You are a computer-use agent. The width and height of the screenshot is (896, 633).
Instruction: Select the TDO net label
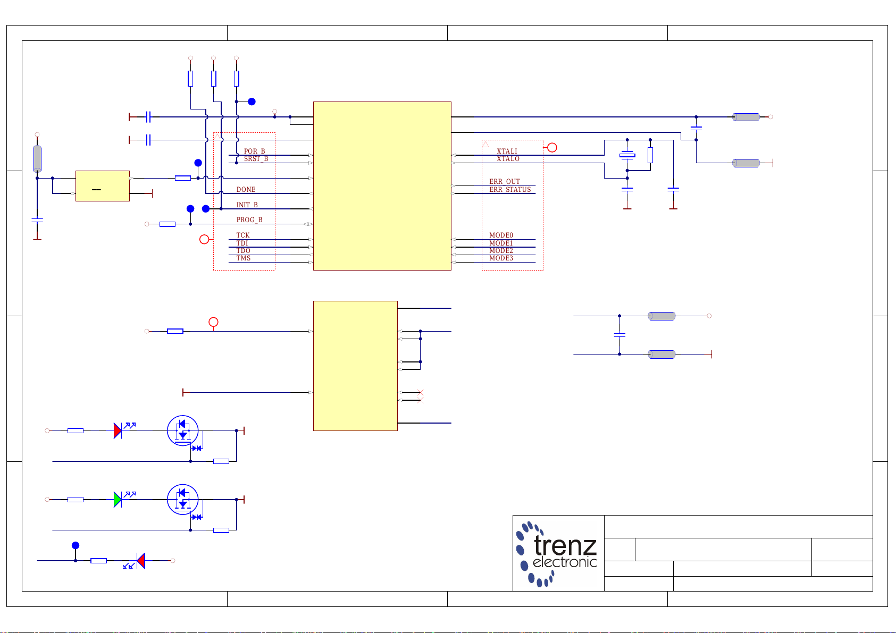pyautogui.click(x=244, y=251)
